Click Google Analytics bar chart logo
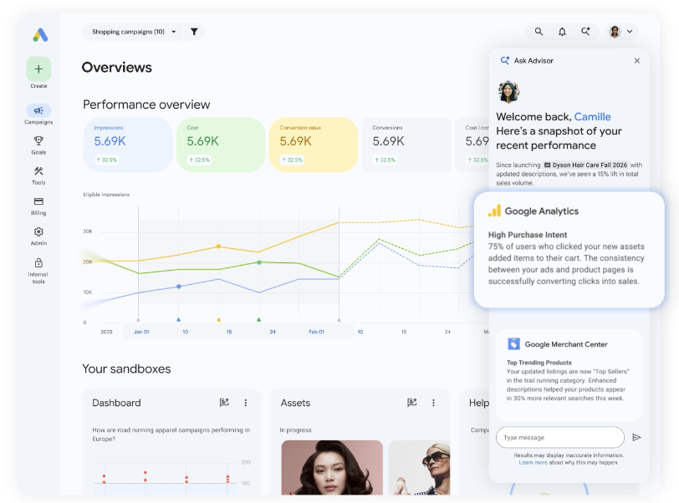 [494, 211]
